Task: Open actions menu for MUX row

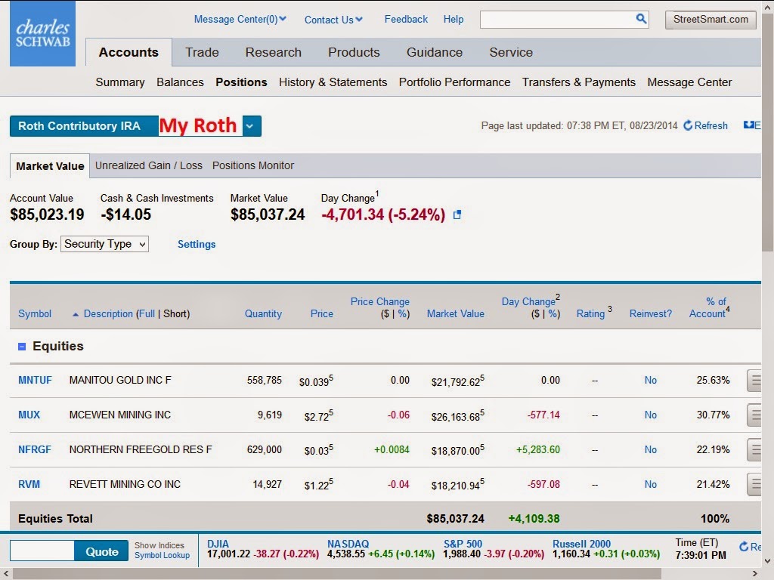Action: 754,415
